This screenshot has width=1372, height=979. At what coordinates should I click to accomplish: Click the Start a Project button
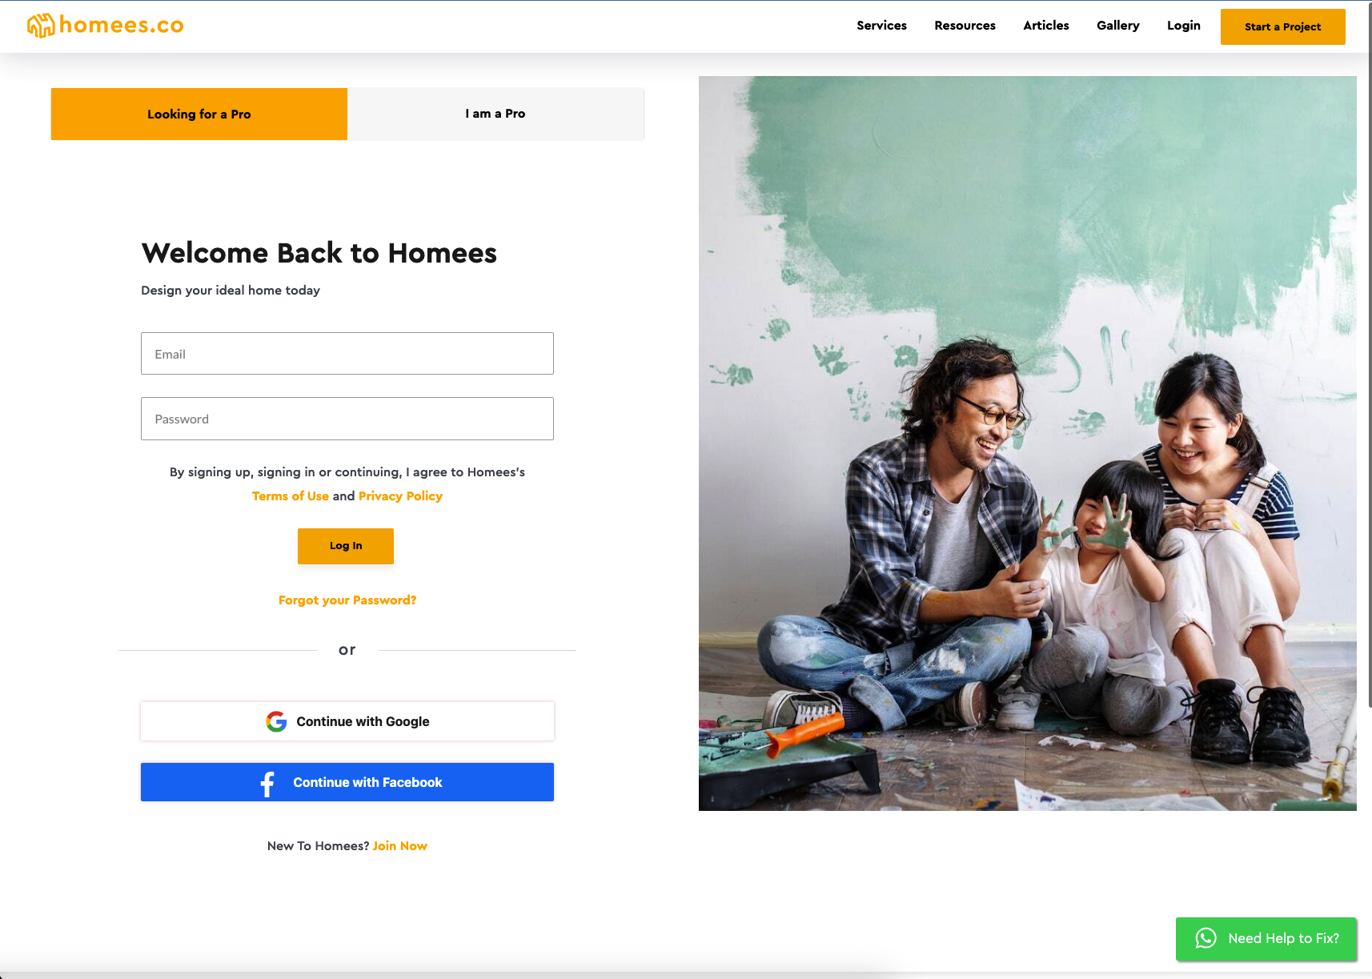tap(1283, 26)
